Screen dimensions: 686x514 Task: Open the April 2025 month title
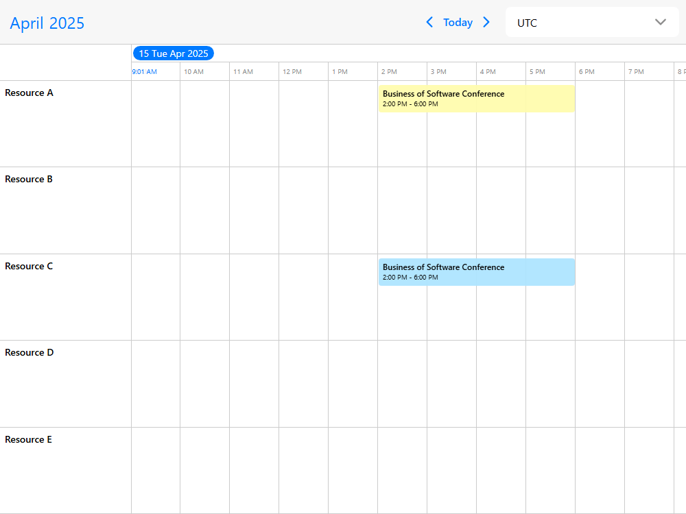tap(47, 23)
